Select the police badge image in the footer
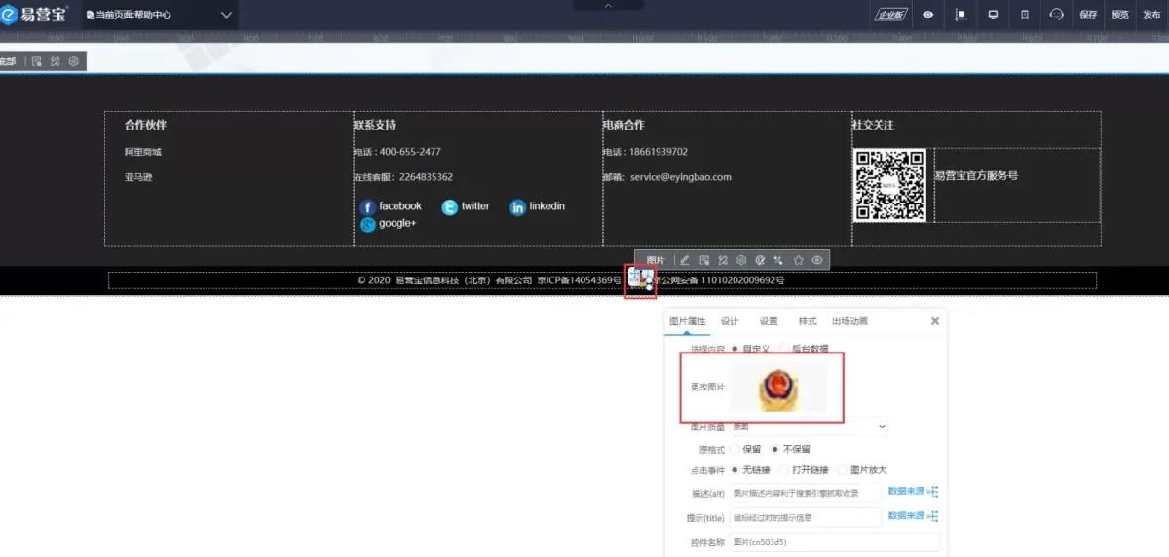The height and width of the screenshot is (557, 1169). coord(640,280)
